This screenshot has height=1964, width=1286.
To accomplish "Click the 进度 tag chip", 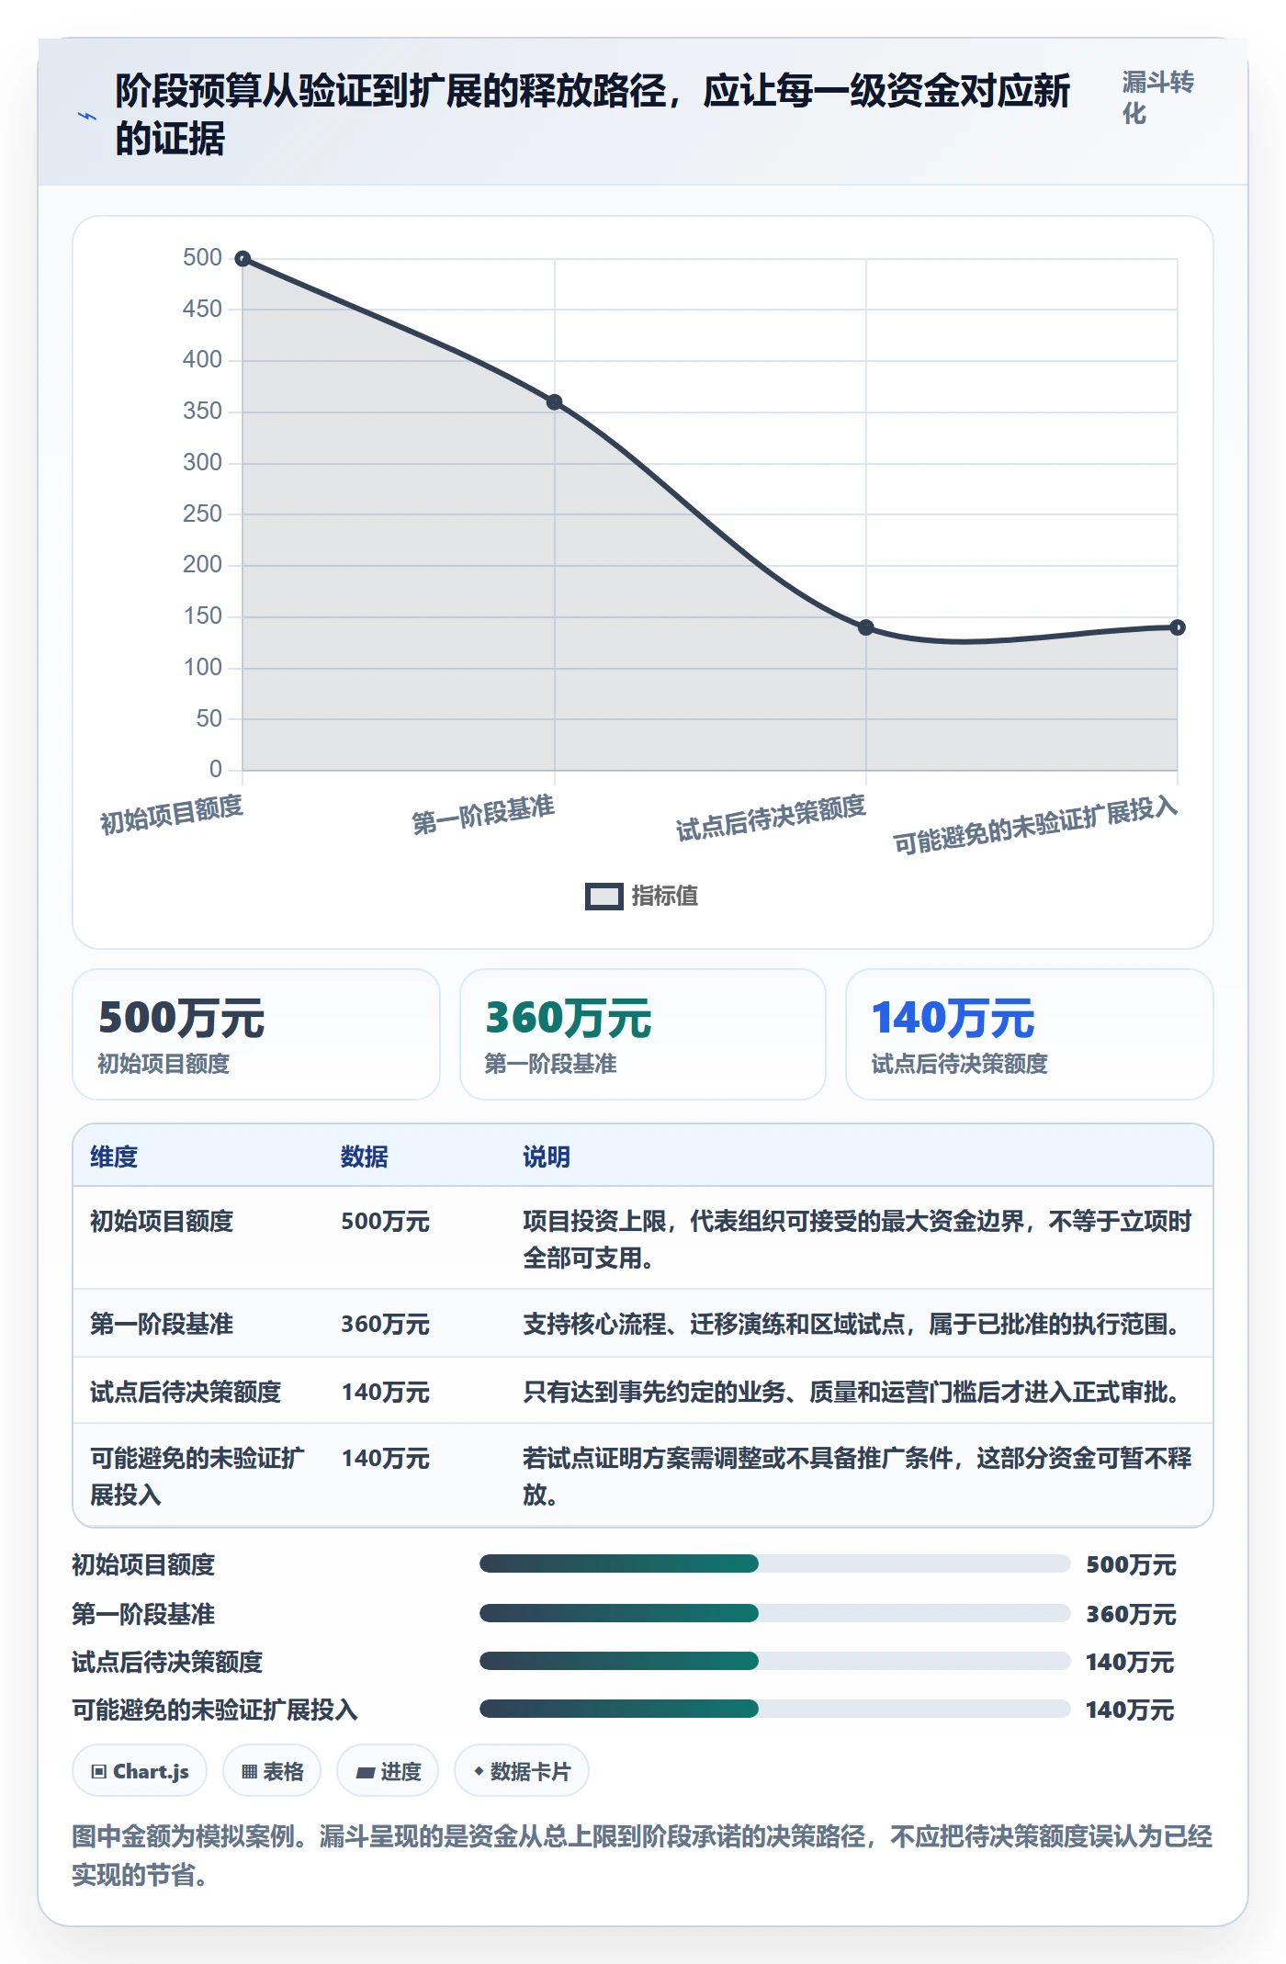I will pyautogui.click(x=388, y=1771).
